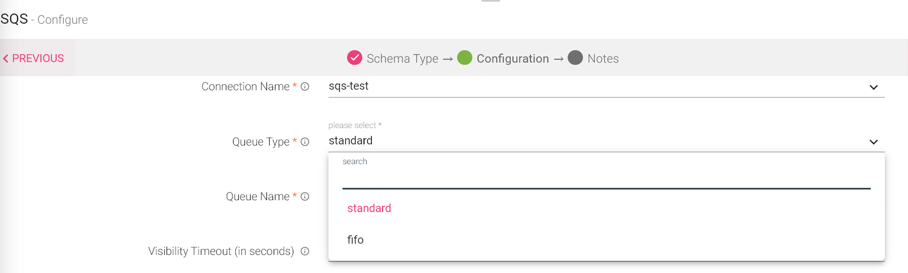Viewport: 908px width, 273px height.
Task: Click the Queue Name info icon
Action: click(x=305, y=197)
